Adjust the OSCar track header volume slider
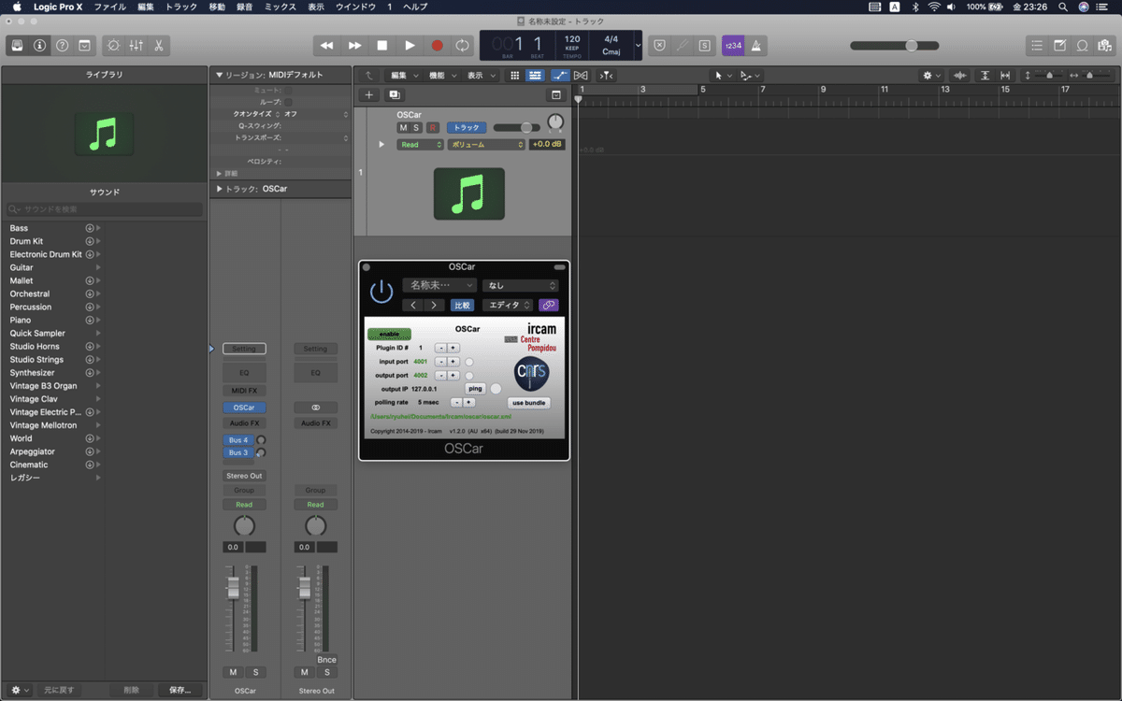The height and width of the screenshot is (701, 1122). click(x=518, y=127)
